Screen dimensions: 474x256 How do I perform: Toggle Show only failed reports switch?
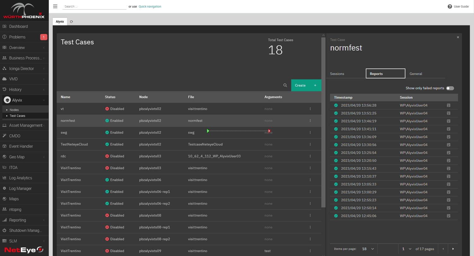coord(450,88)
